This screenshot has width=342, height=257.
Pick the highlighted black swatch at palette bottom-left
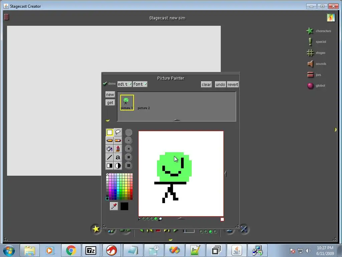[x=107, y=198]
